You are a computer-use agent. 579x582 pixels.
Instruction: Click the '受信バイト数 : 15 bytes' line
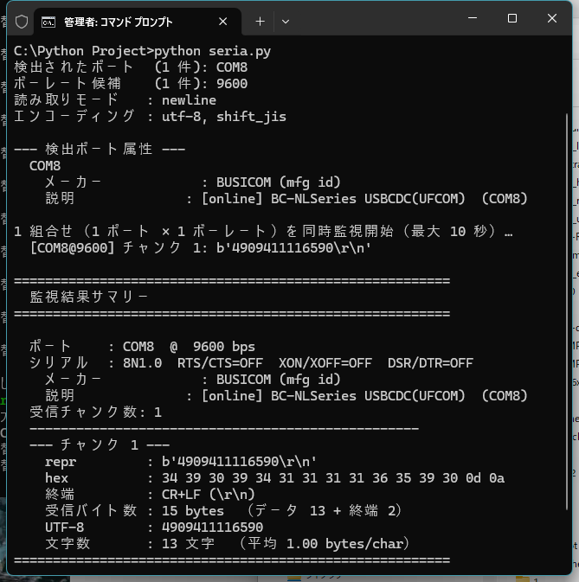point(223,511)
